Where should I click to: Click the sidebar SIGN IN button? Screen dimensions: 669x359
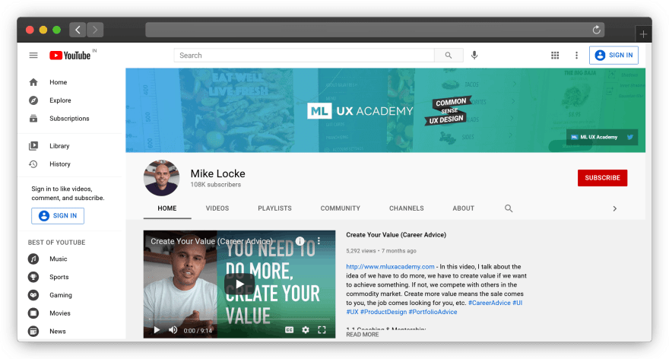click(58, 215)
